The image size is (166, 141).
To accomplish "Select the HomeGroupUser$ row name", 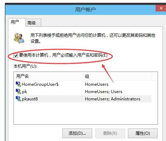I will [40, 84].
